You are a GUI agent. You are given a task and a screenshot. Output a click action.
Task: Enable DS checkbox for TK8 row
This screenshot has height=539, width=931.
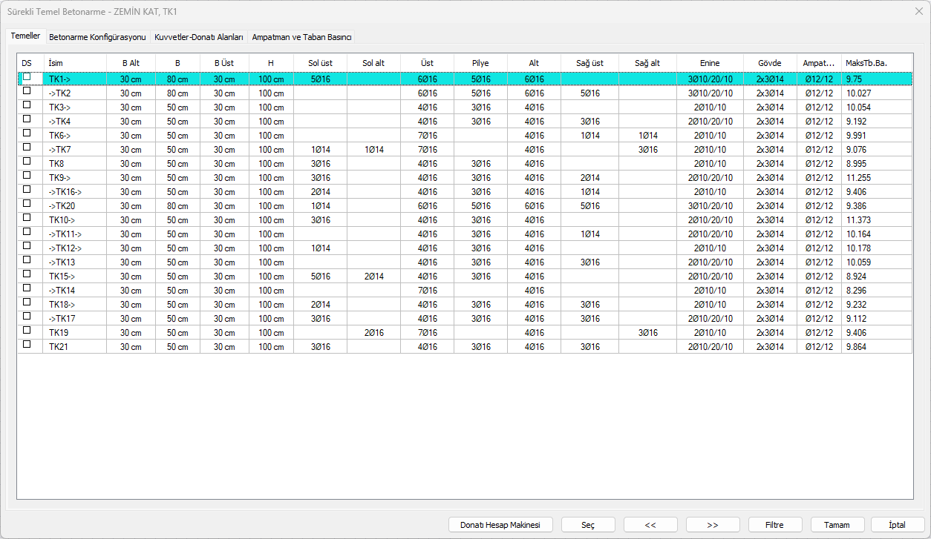click(27, 162)
